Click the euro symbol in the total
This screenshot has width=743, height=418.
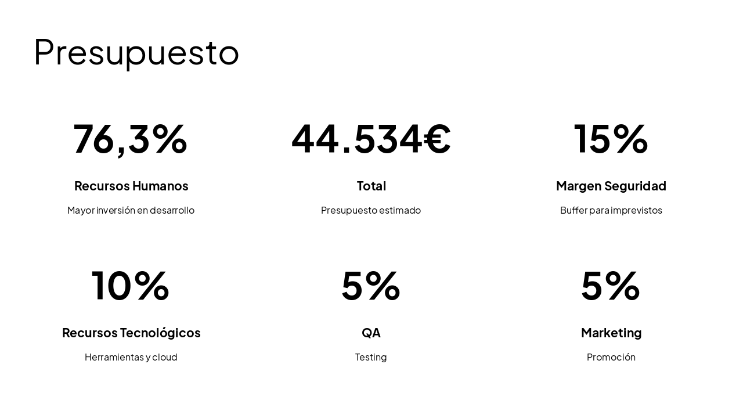(437, 138)
